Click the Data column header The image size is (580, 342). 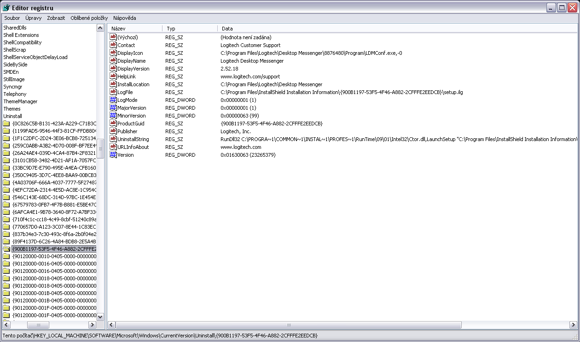397,29
